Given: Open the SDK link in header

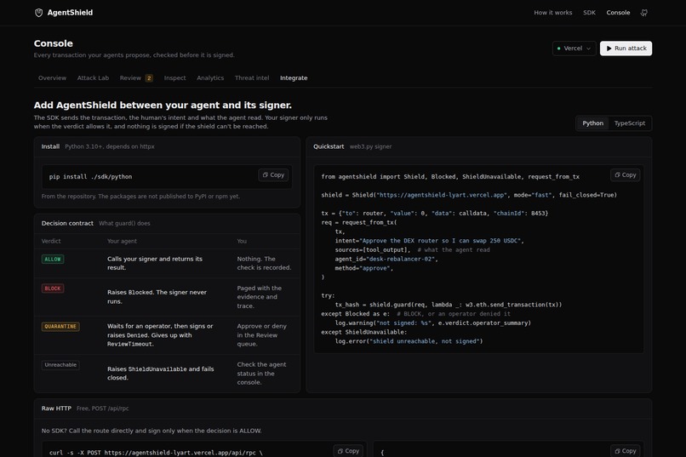Looking at the screenshot, I should click(x=589, y=13).
